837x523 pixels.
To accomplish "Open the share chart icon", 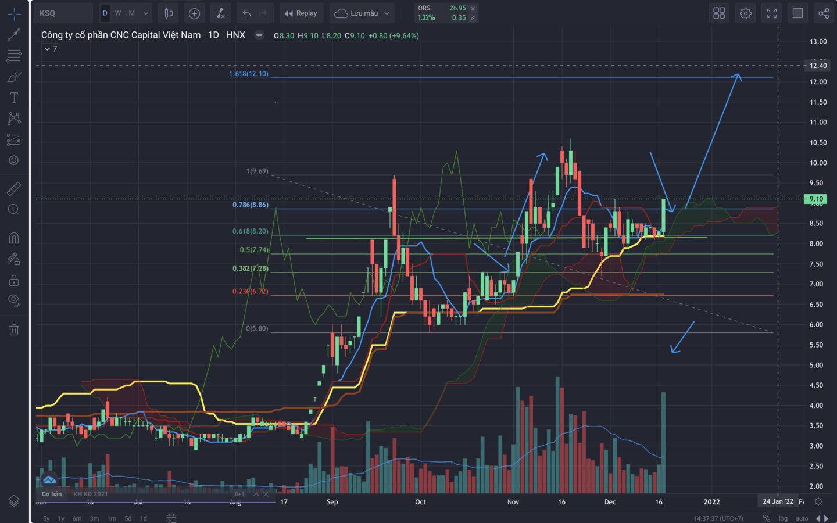I will point(824,13).
